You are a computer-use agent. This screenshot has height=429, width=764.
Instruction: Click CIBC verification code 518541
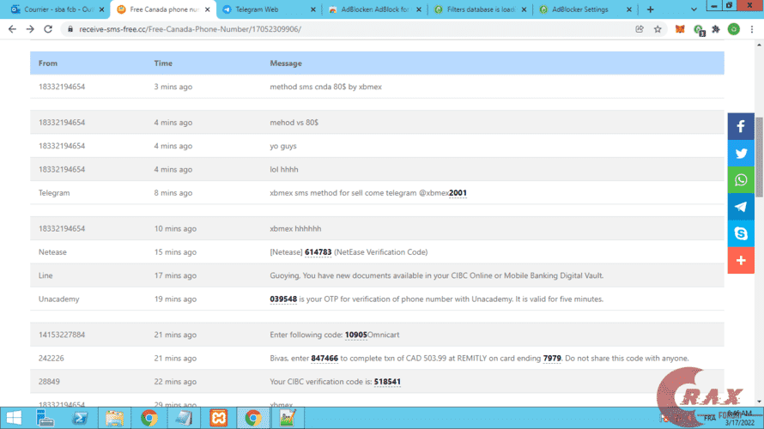click(x=387, y=382)
